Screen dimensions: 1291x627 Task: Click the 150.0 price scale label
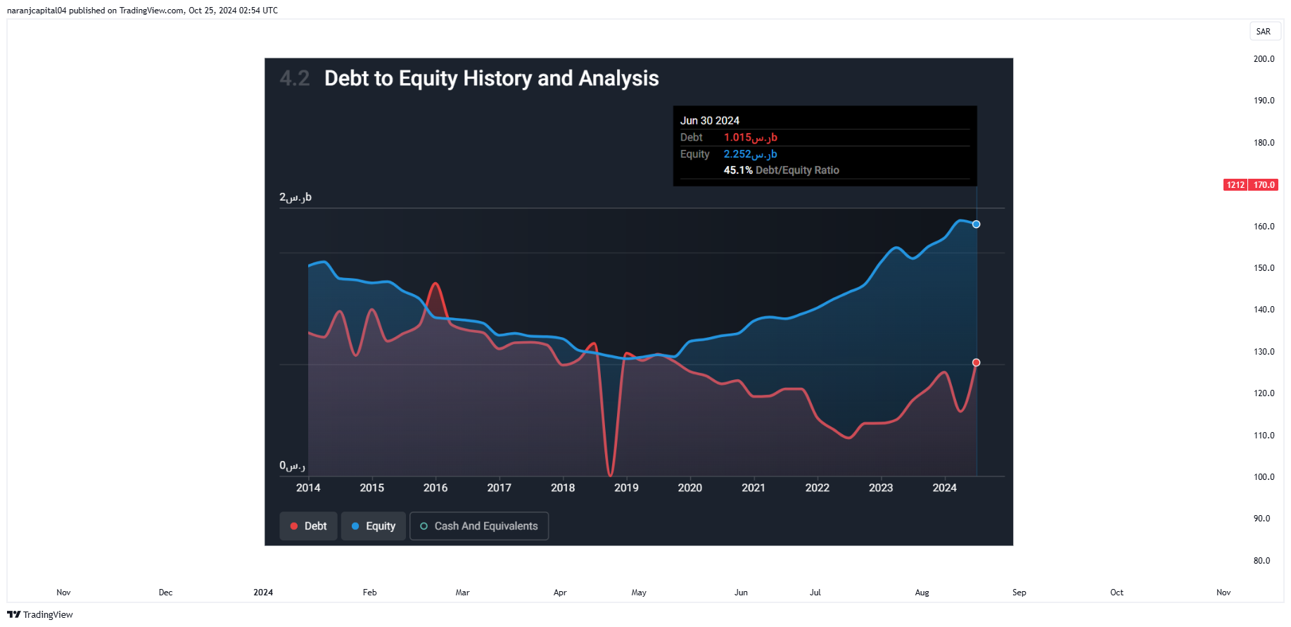coord(1264,268)
